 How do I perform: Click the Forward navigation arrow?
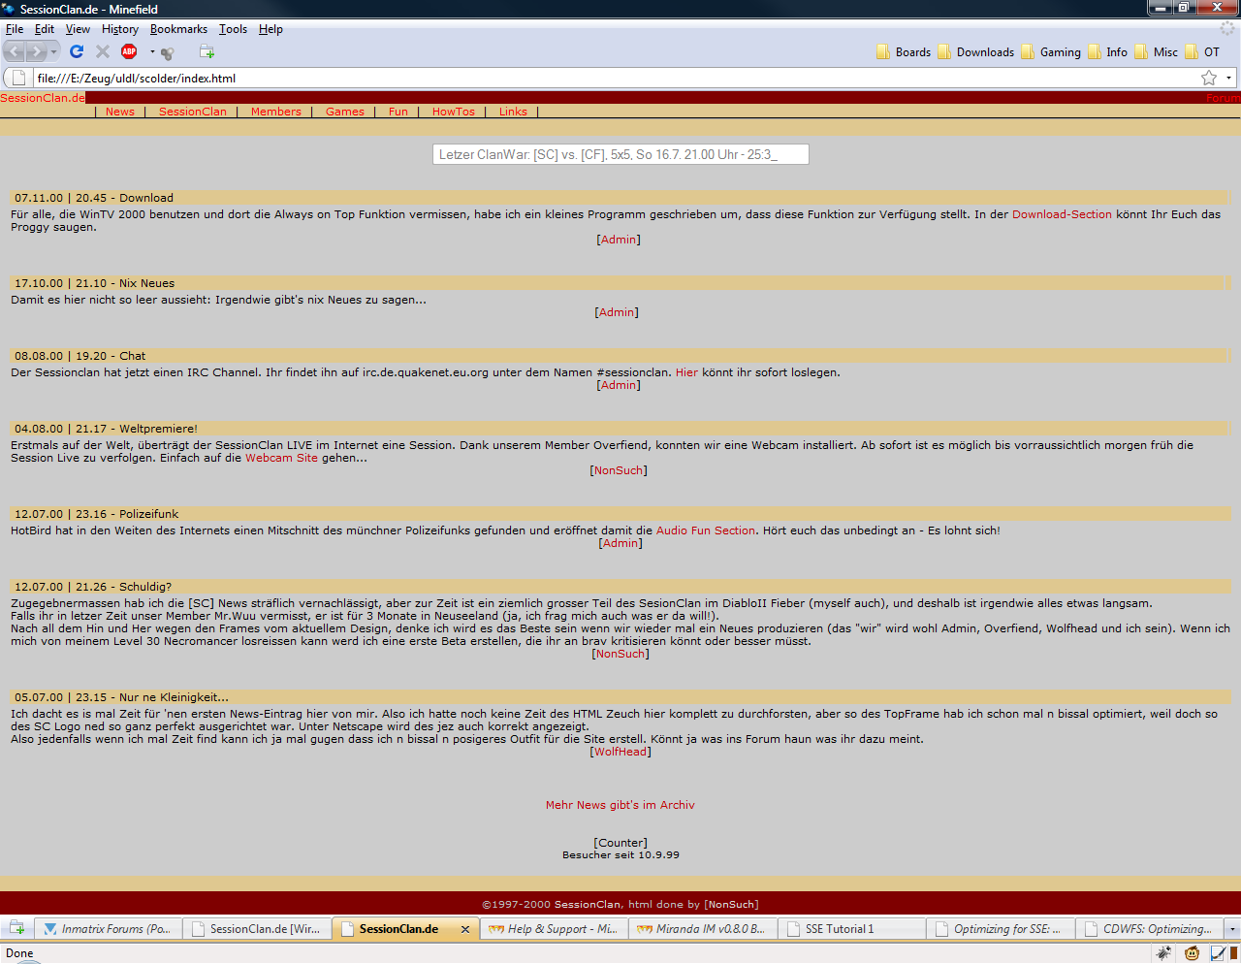(37, 51)
